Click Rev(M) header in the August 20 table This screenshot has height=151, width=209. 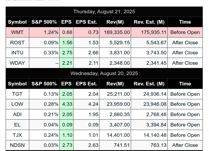pyautogui.click(x=115, y=84)
